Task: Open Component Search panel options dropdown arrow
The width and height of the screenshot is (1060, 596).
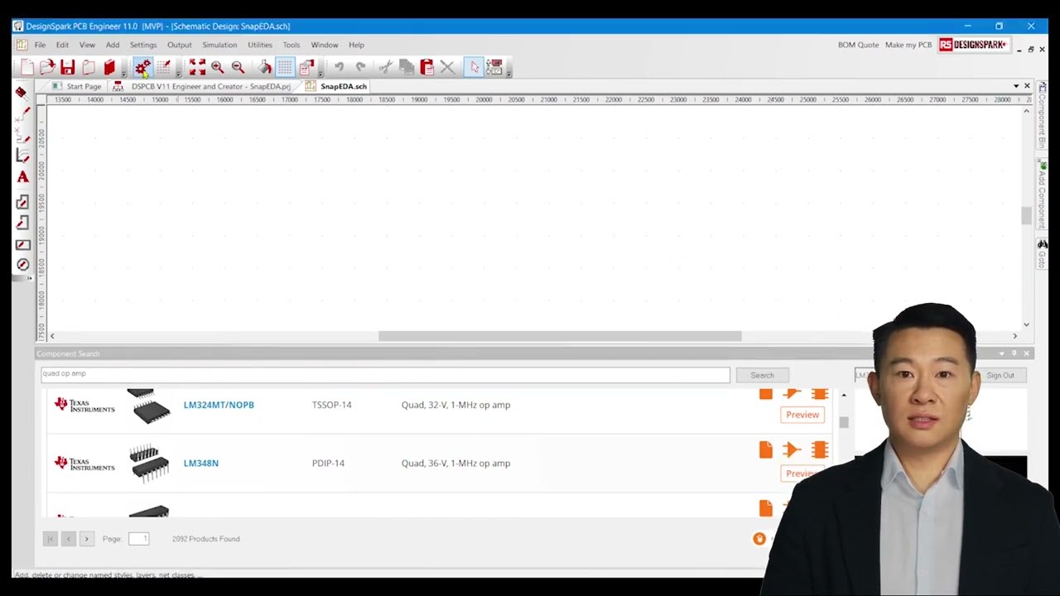Action: point(1001,353)
